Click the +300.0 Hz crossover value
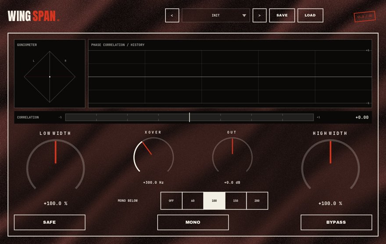Screen dimensions: 386x244 point(154,183)
